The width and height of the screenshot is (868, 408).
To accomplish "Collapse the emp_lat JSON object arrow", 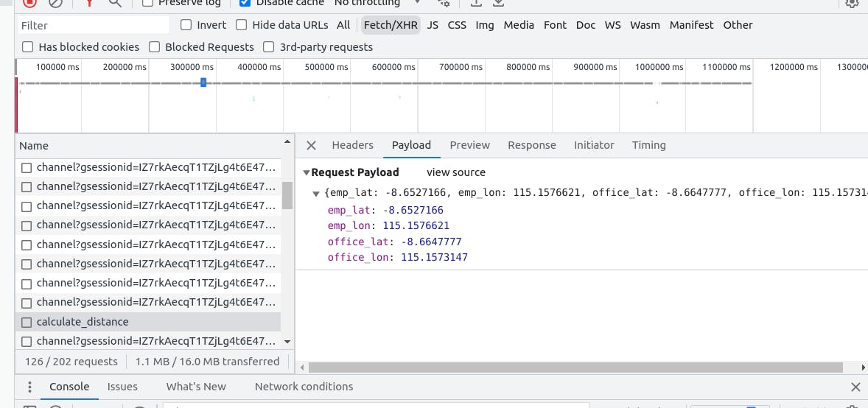I will pyautogui.click(x=316, y=194).
